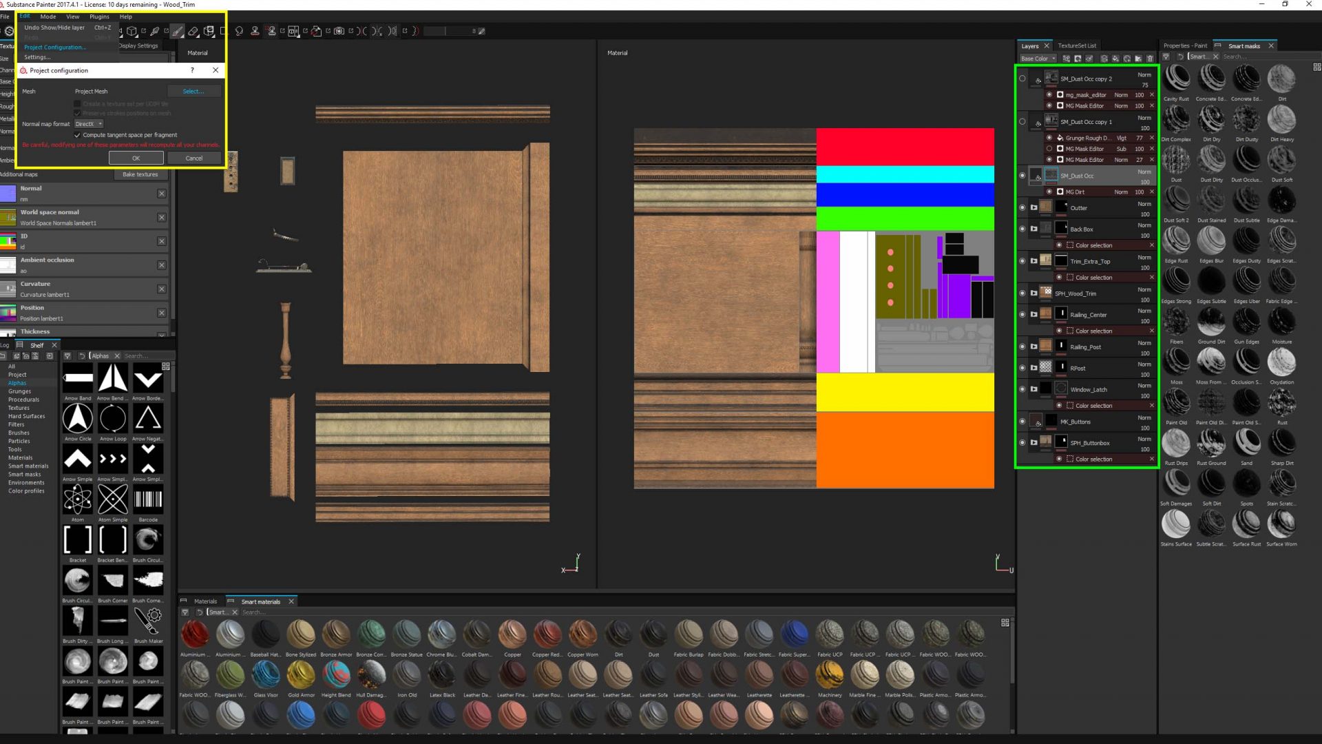This screenshot has width=1322, height=744.
Task: Switch to the Properties - Paint tab
Action: click(x=1185, y=46)
